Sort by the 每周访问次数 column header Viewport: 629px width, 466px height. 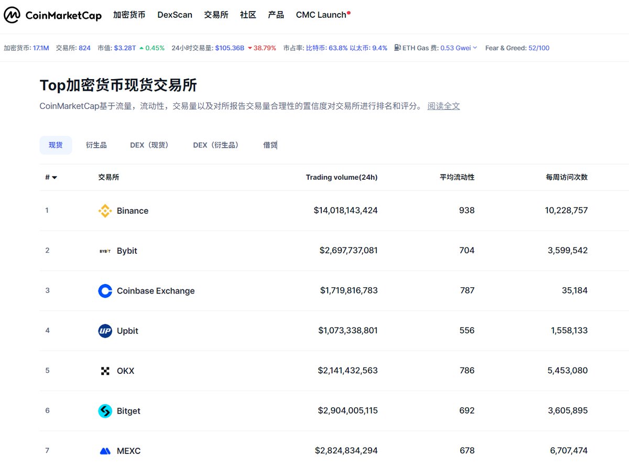pyautogui.click(x=567, y=177)
